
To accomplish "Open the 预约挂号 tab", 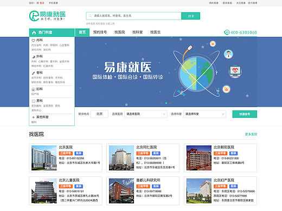I will (100, 32).
